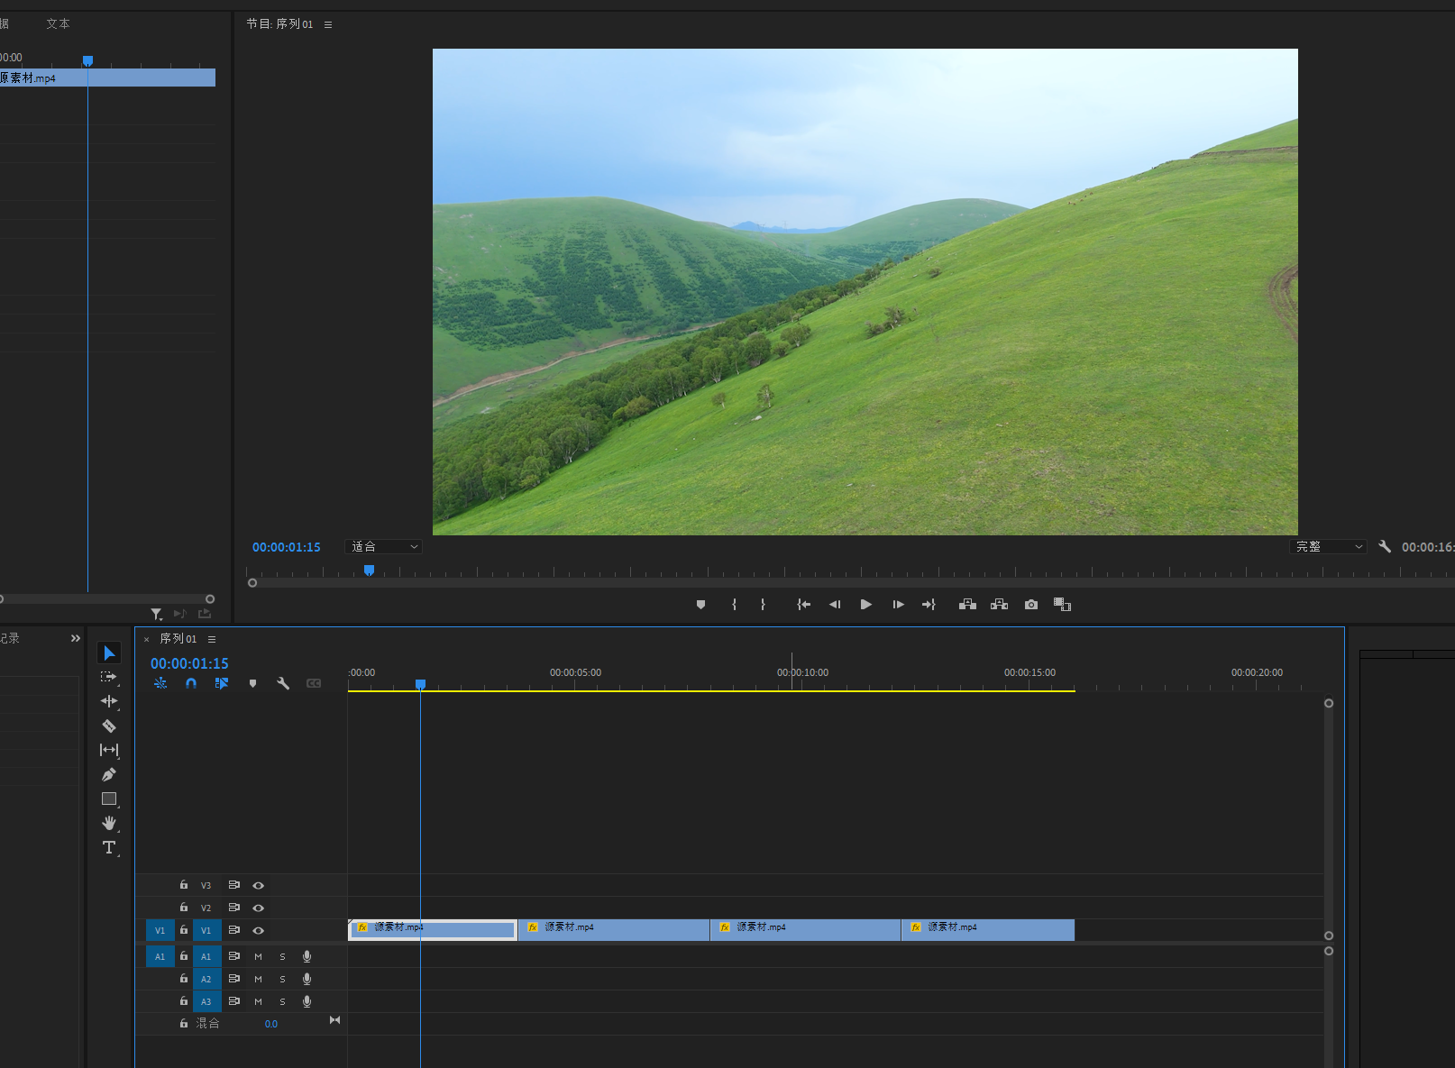Open the 适合 zoom level dropdown
Viewport: 1455px width, 1068px height.
pyautogui.click(x=384, y=547)
